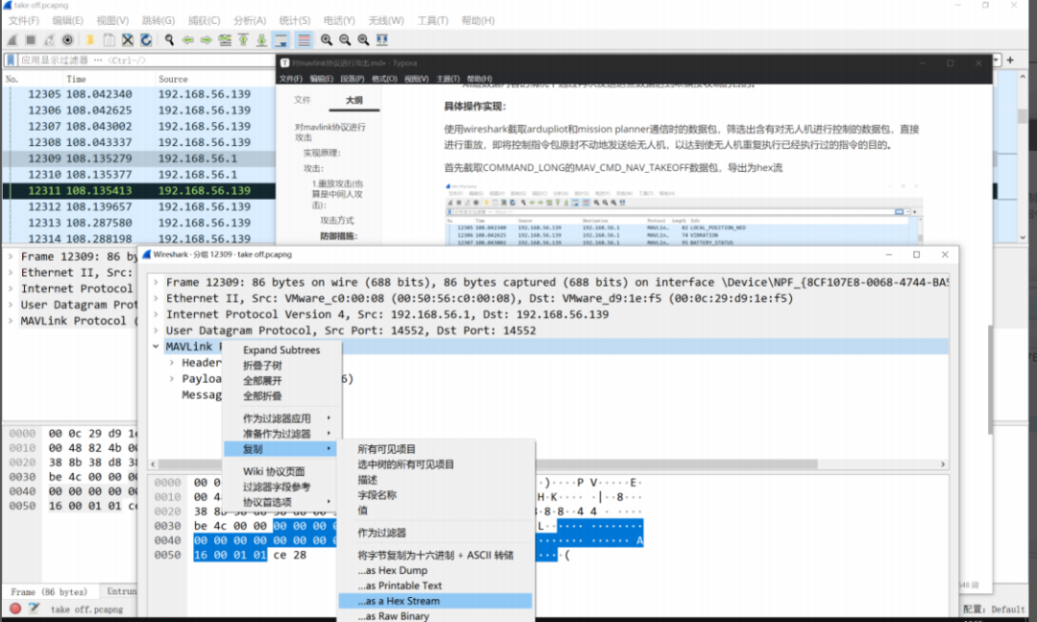Click the go-to-specified-packet icon
1037x622 pixels.
pos(225,40)
